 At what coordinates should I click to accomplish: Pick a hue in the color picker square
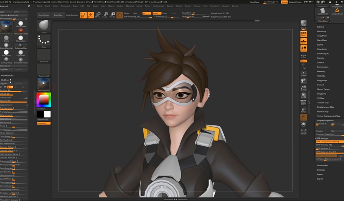click(44, 100)
